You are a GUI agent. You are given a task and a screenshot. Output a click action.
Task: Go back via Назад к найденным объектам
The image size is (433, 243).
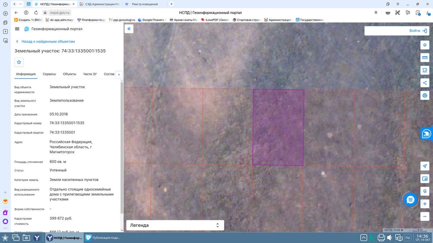coord(45,41)
